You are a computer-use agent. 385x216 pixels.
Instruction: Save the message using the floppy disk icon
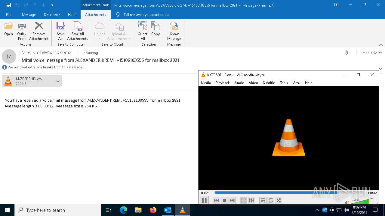[x=9, y=5]
